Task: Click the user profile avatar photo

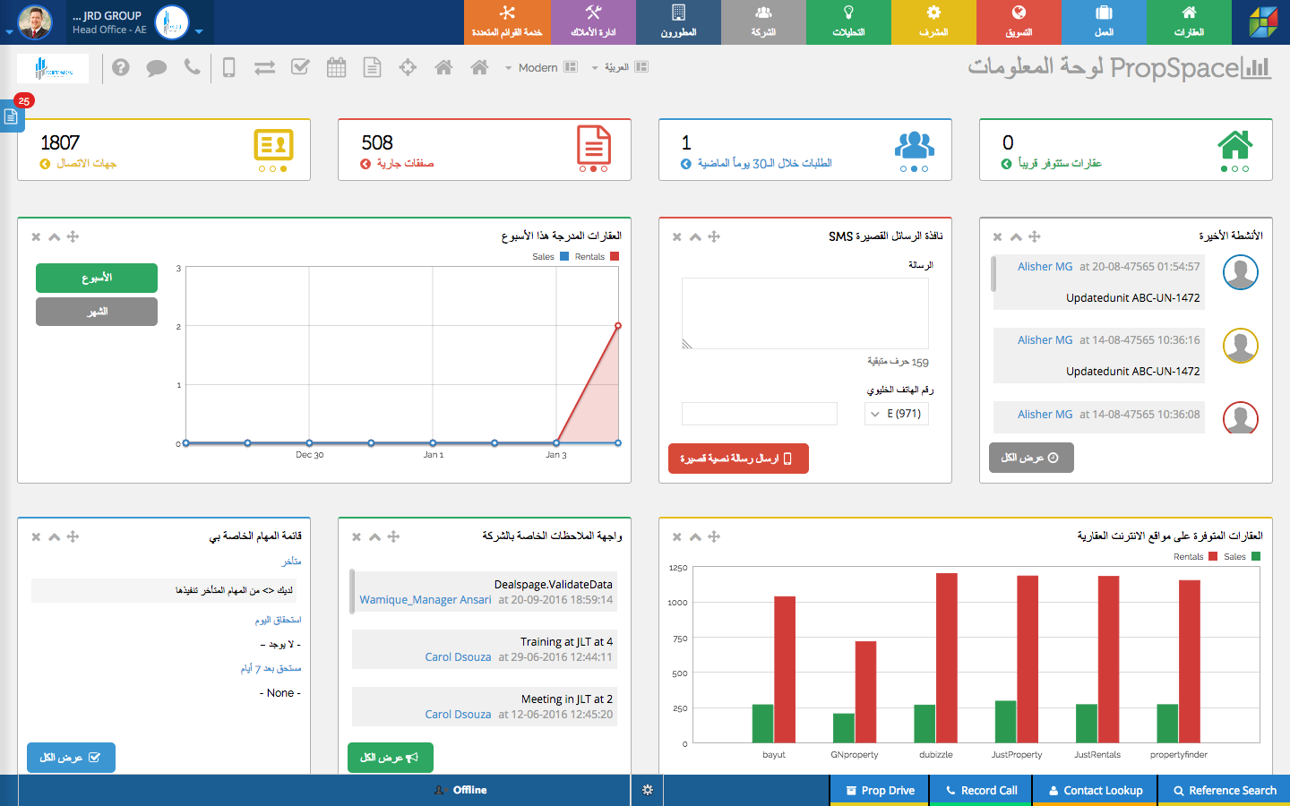Action: (35, 22)
